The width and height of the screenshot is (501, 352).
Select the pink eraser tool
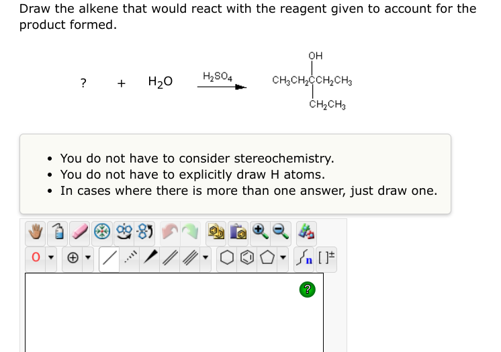tap(80, 232)
